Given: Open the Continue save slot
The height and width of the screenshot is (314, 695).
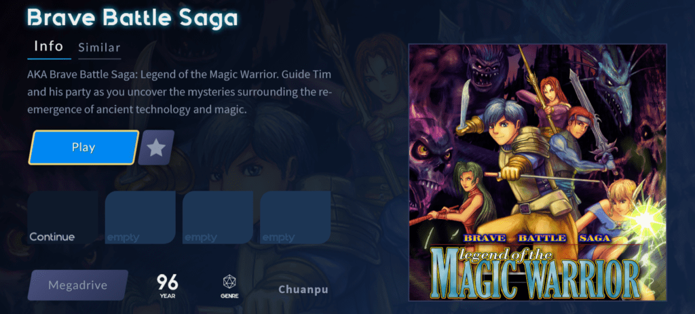Looking at the screenshot, I should click(x=62, y=218).
